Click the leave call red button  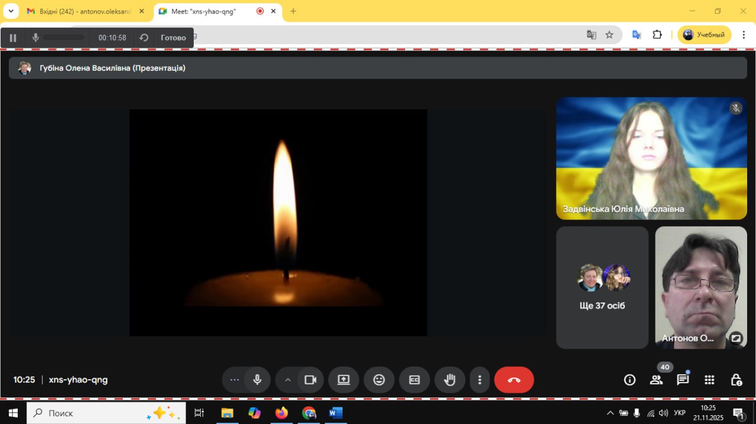coord(514,380)
